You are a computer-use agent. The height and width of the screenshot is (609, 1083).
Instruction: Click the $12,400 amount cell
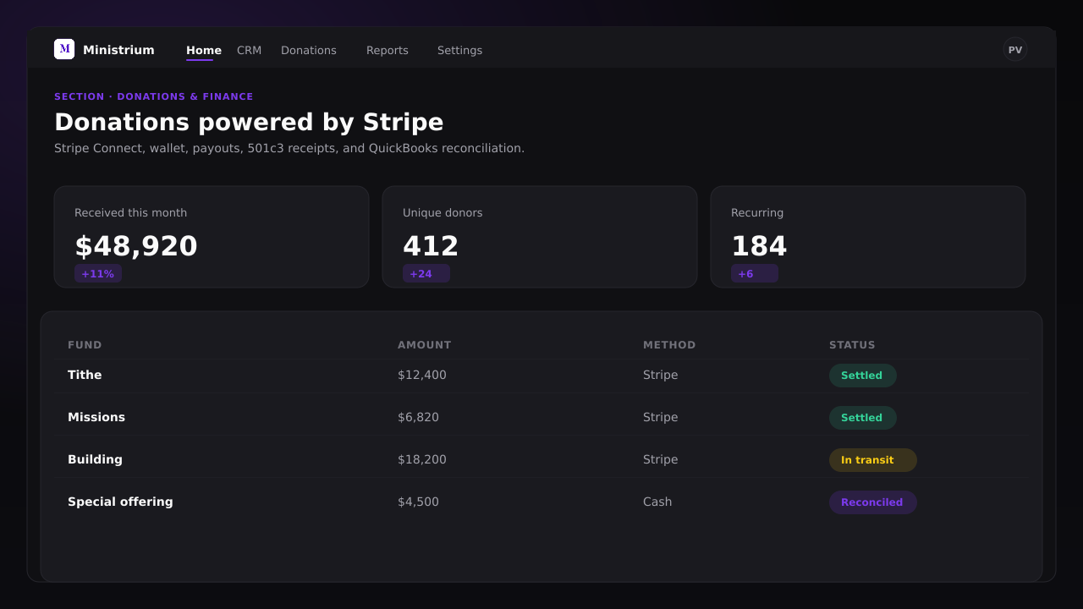tap(422, 376)
